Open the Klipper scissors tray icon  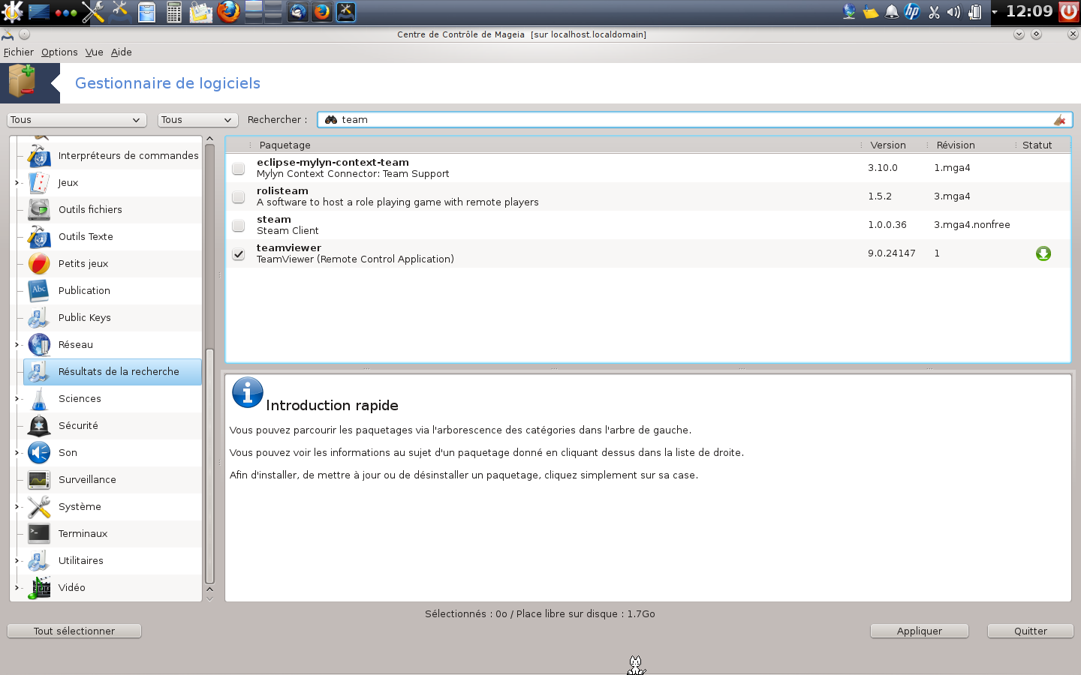pyautogui.click(x=934, y=12)
